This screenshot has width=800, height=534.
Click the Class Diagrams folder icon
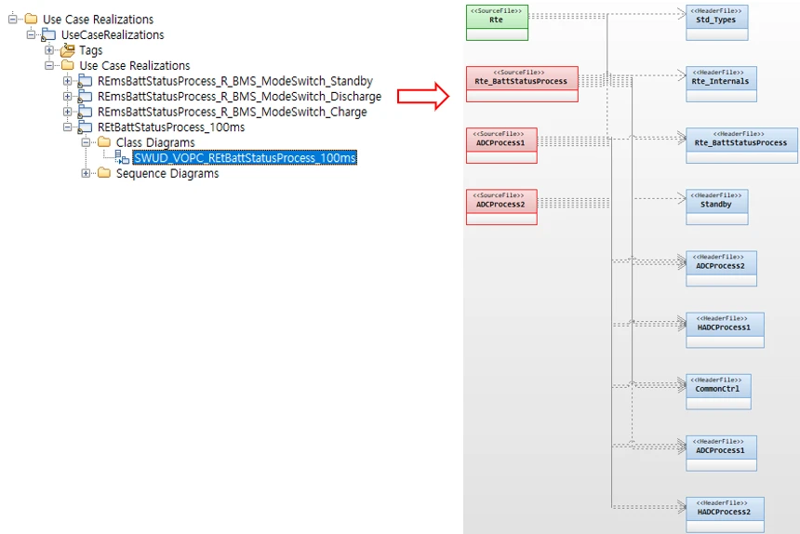pos(103,142)
